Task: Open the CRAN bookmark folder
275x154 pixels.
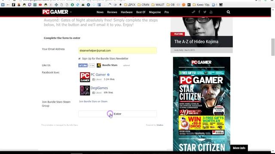Action: click(144, 5)
